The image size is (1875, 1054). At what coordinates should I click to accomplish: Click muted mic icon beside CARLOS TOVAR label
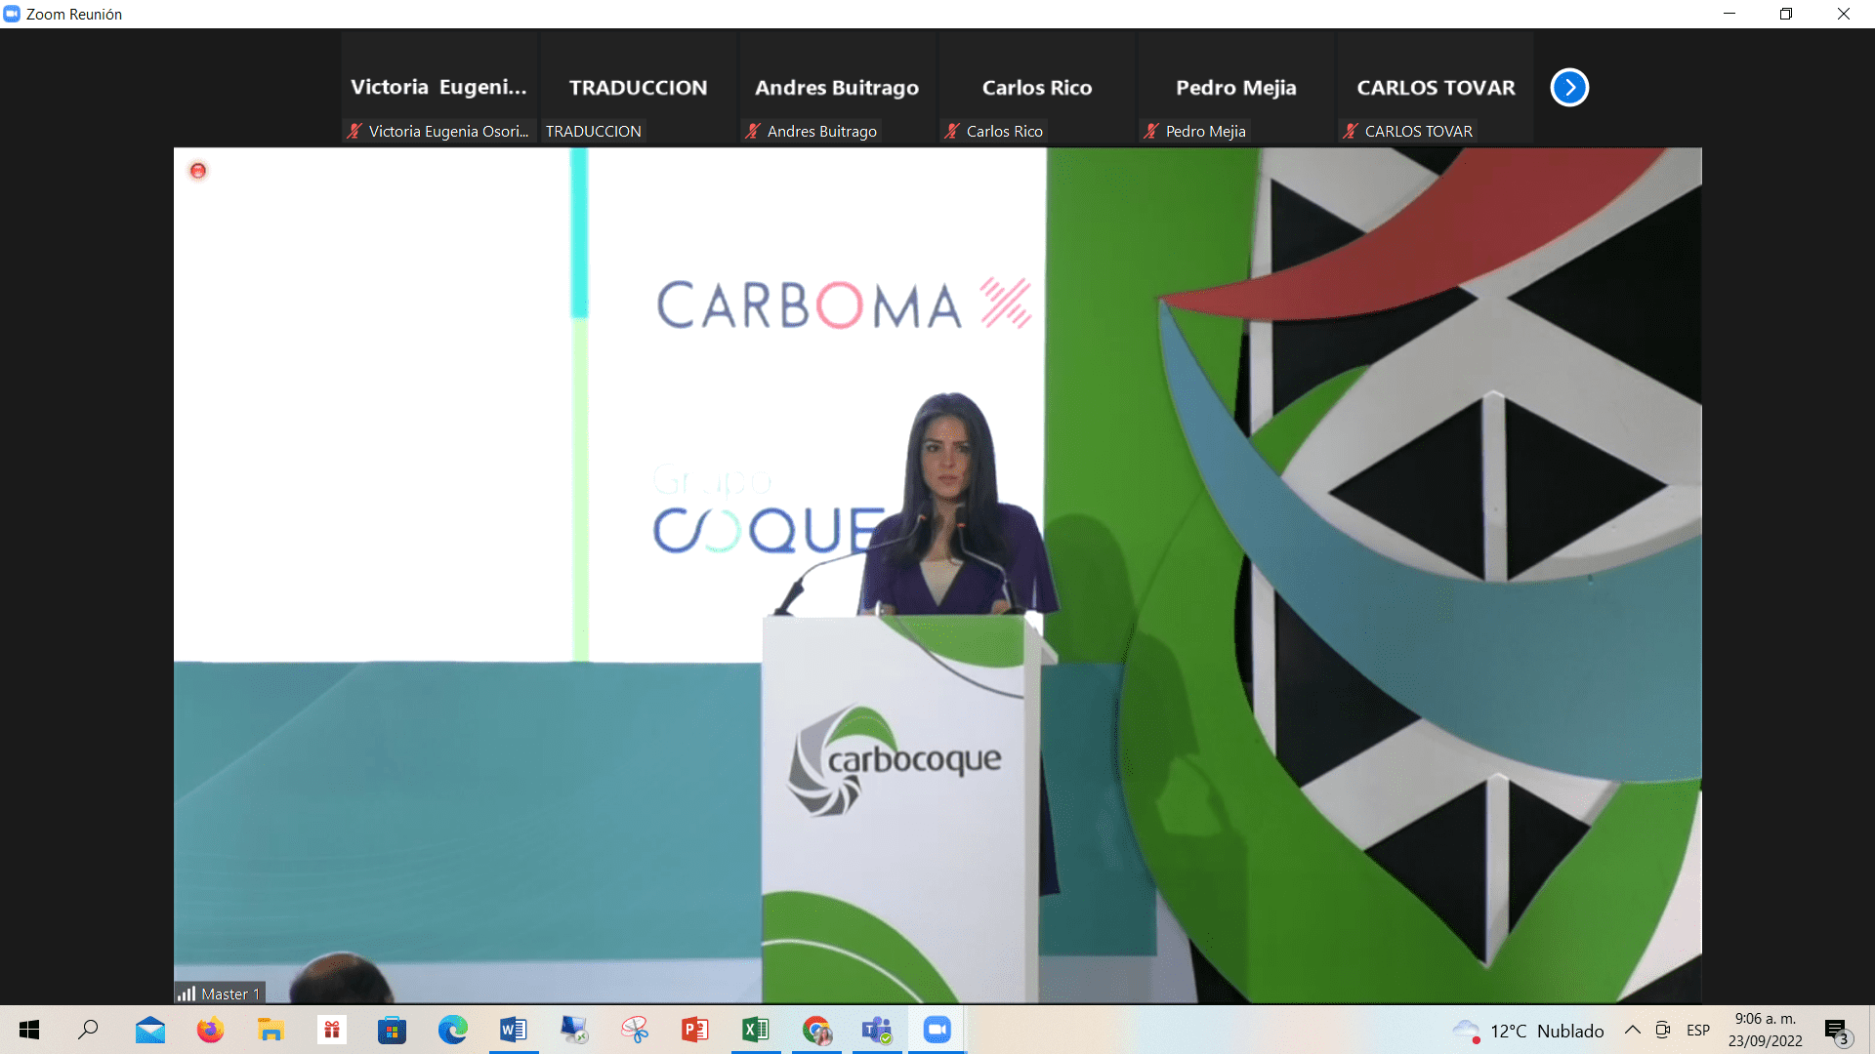[x=1351, y=131]
